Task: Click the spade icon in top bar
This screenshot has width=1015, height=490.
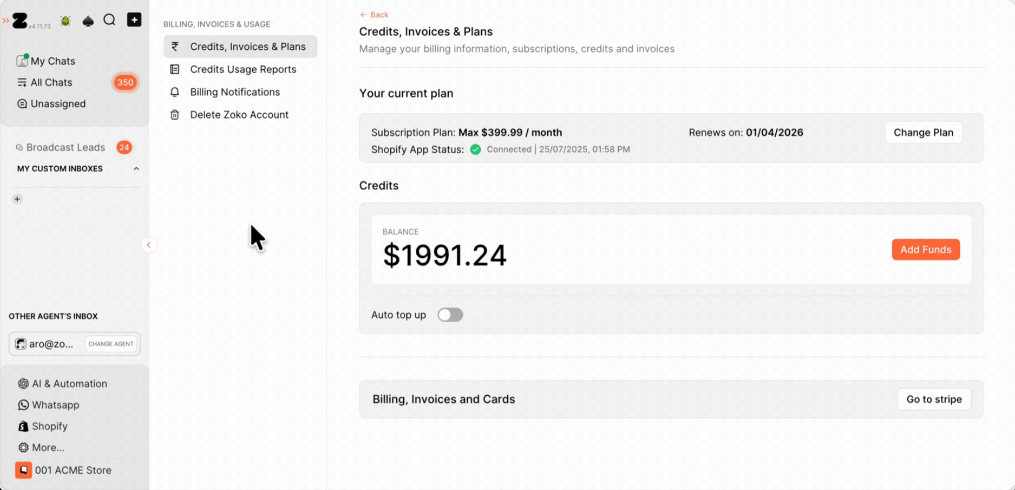Action: [x=88, y=21]
